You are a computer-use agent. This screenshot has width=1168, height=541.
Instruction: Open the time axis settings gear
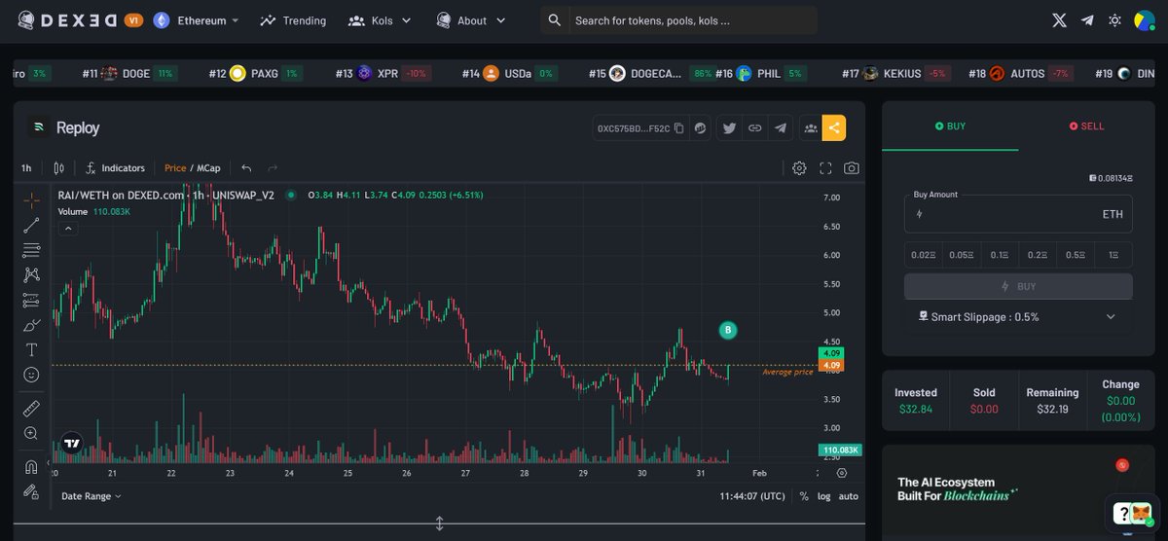[x=842, y=473]
